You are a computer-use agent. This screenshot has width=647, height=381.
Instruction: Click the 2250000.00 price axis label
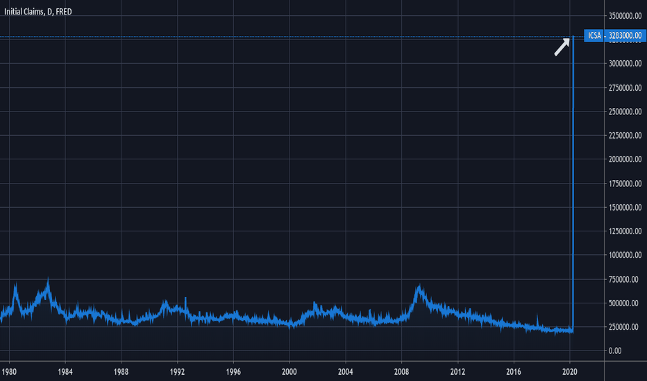click(625, 136)
